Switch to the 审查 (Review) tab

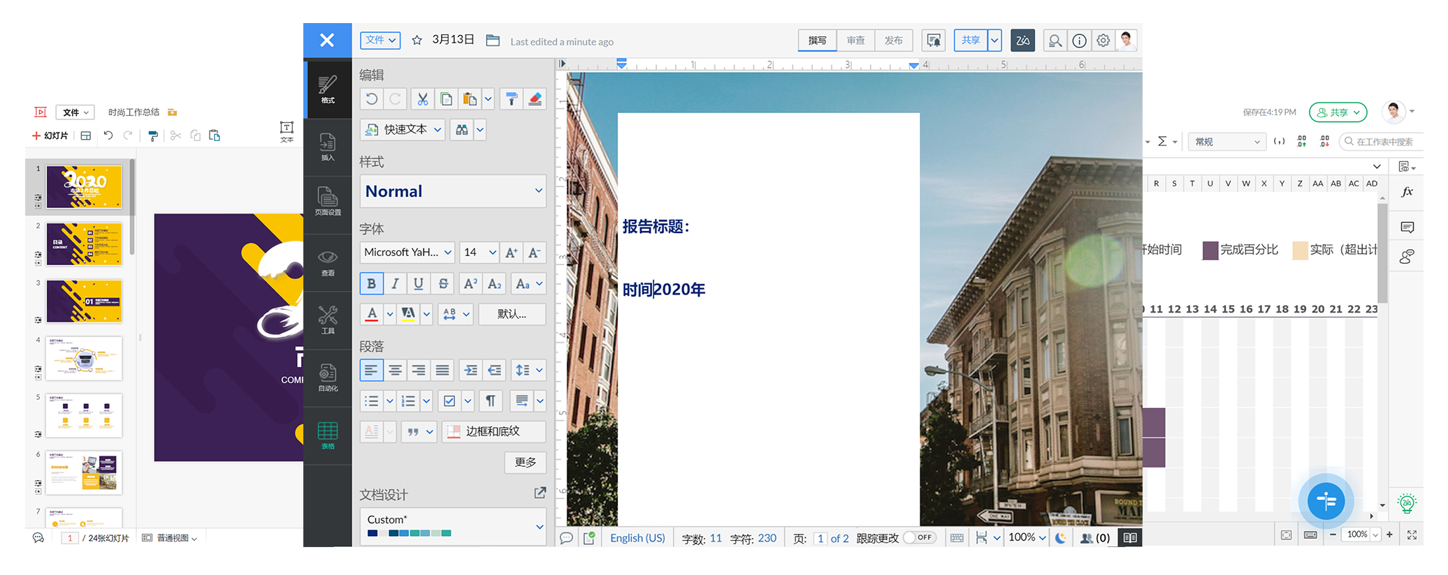point(855,40)
